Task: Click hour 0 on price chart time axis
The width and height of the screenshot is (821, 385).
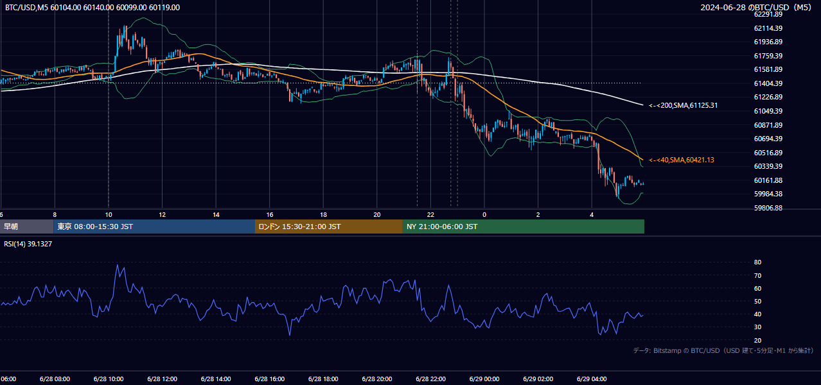Action: click(484, 214)
